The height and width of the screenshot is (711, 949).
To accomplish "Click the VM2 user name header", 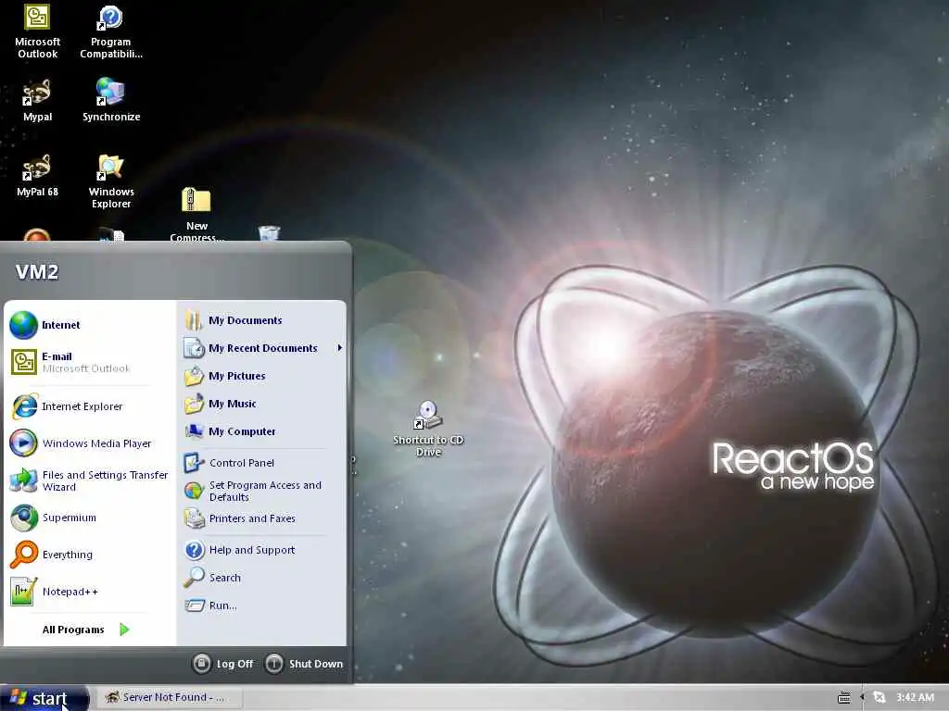I will point(37,272).
